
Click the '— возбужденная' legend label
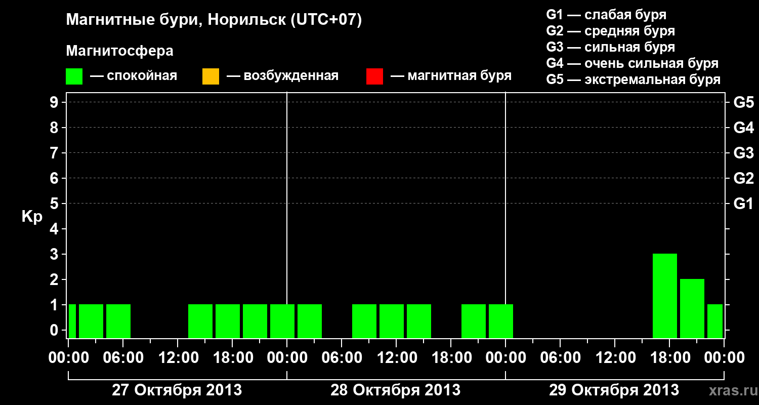(x=283, y=76)
